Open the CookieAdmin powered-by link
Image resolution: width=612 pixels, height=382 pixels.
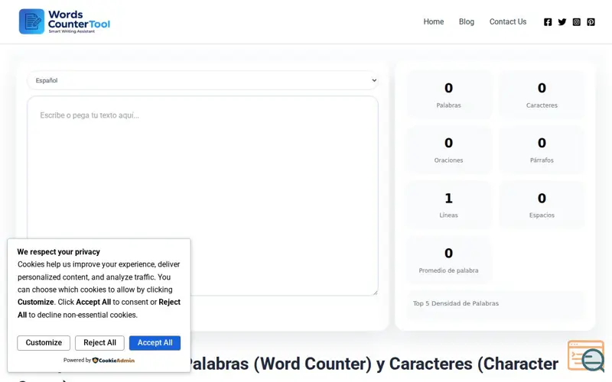coord(113,360)
